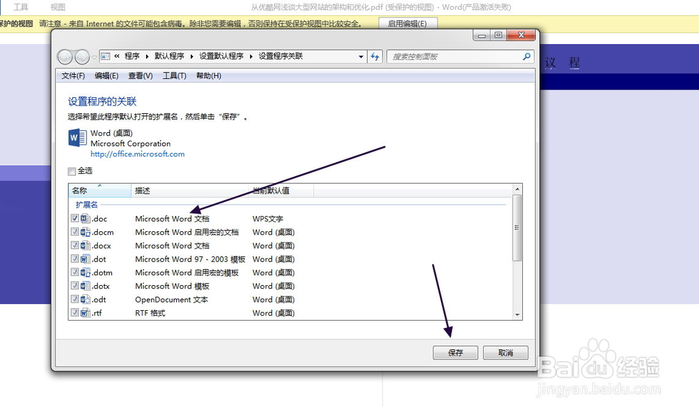Image resolution: width=699 pixels, height=413 pixels.
Task: Sort by the 描述 column header
Action: click(x=190, y=191)
